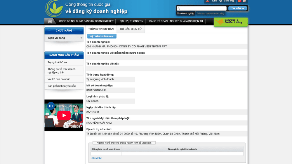Open the Trạng thái hồ sơ link

pos(58,62)
